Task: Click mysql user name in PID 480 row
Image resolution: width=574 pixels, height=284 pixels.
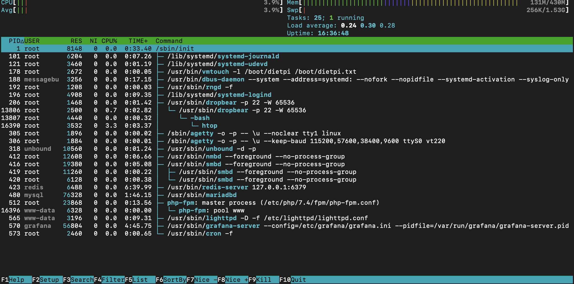Action: point(34,195)
